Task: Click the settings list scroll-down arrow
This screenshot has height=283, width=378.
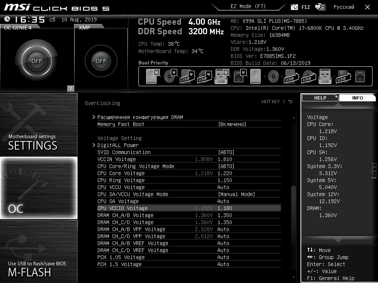Action: pos(293,277)
